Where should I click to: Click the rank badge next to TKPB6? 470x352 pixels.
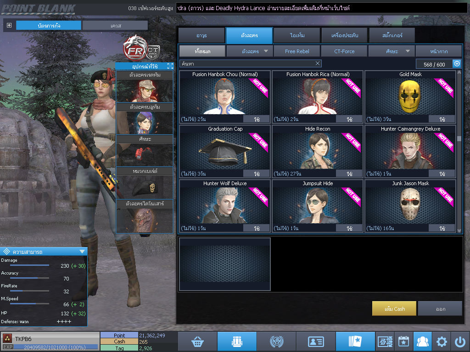(x=7, y=339)
